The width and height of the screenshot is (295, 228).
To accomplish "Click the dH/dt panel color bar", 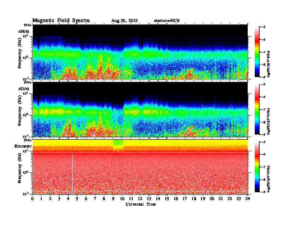I will (x=257, y=52).
